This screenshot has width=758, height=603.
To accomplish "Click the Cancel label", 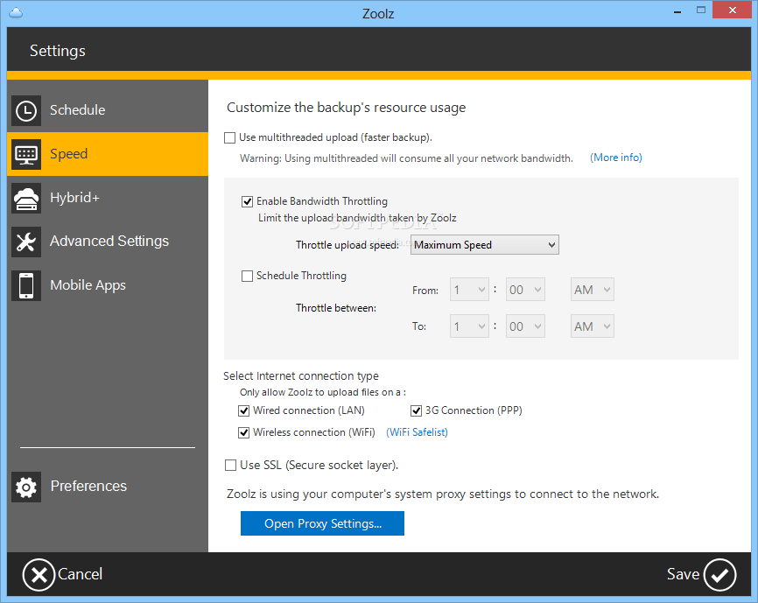I will tap(81, 574).
